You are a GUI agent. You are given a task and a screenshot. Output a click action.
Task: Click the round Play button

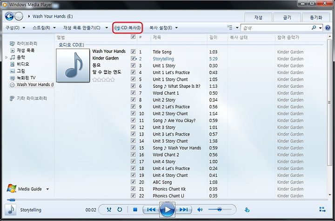coord(167,210)
